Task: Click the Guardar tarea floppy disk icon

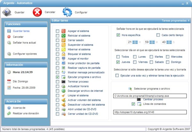Action: pos(9,31)
